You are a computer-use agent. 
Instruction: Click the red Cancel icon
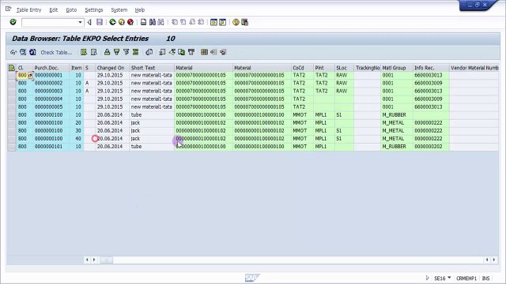point(130,22)
